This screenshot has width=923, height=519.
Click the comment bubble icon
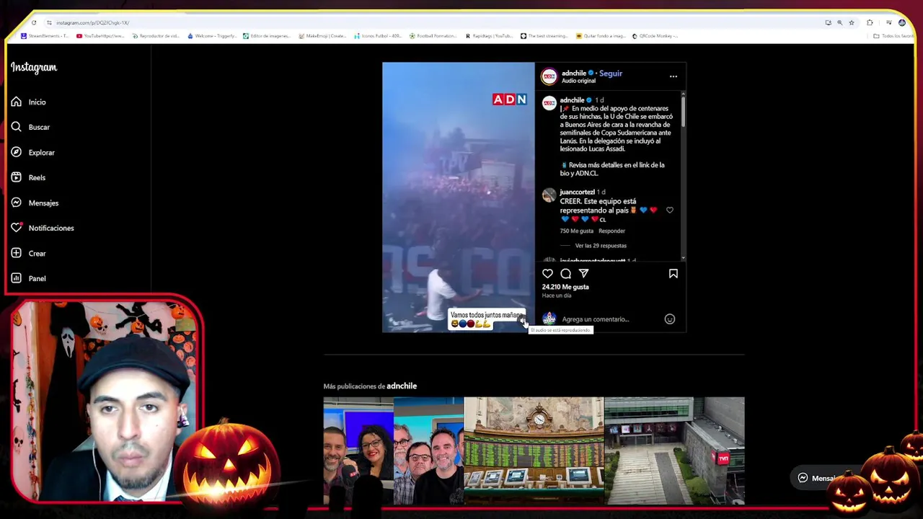tap(565, 274)
